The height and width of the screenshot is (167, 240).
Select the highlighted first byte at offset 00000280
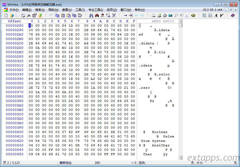pyautogui.click(x=30, y=26)
